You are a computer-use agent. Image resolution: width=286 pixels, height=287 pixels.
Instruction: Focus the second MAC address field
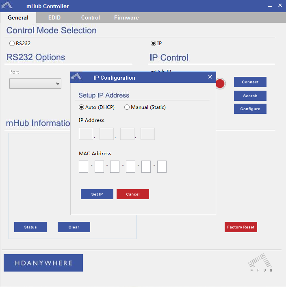[99, 167]
